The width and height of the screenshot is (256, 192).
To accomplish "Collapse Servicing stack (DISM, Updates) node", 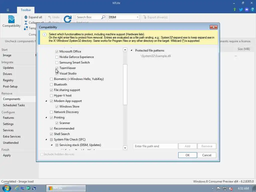I will pyautogui.click(x=52, y=145).
